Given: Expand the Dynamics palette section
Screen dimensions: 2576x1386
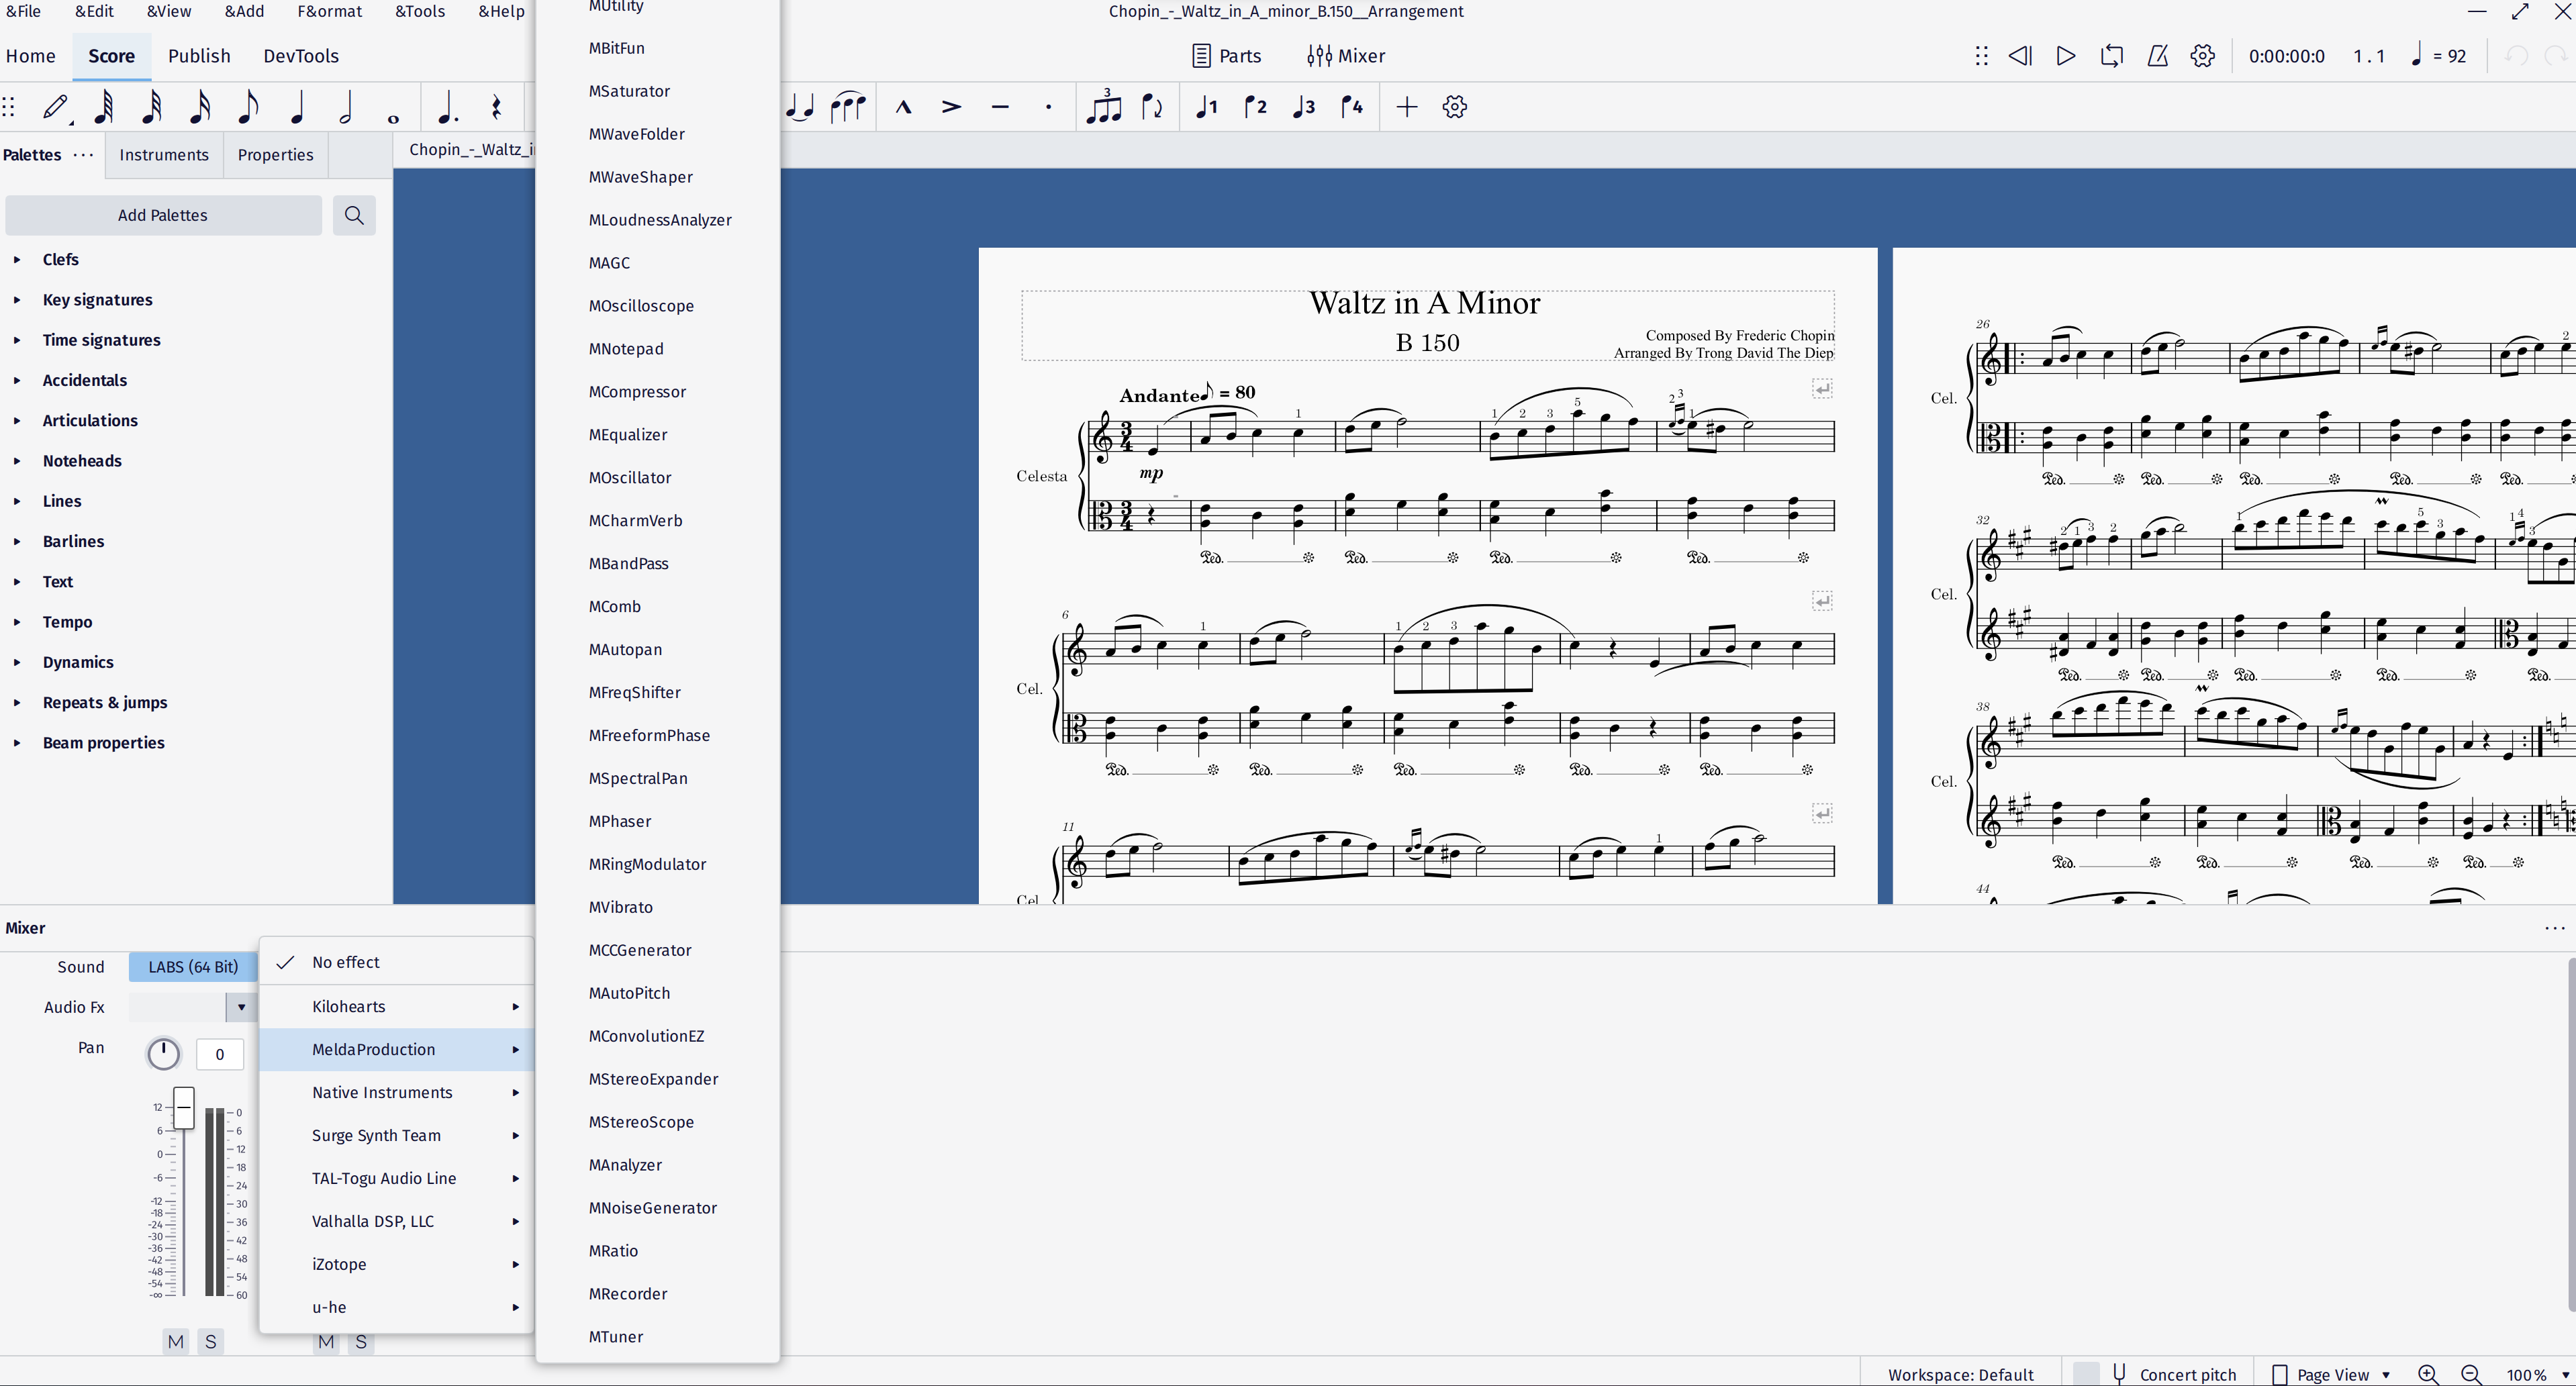Looking at the screenshot, I should (x=77, y=662).
